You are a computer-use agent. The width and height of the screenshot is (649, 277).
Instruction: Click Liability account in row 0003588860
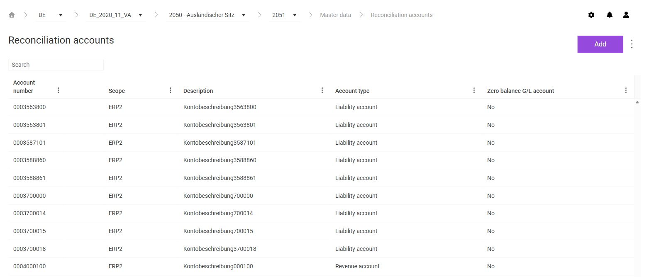[356, 160]
